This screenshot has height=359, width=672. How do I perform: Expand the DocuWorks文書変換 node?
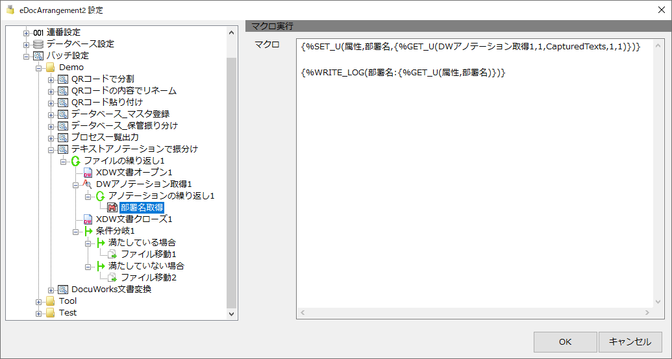(51, 290)
